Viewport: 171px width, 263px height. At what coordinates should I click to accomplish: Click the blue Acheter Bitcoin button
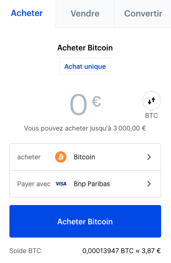click(x=85, y=221)
